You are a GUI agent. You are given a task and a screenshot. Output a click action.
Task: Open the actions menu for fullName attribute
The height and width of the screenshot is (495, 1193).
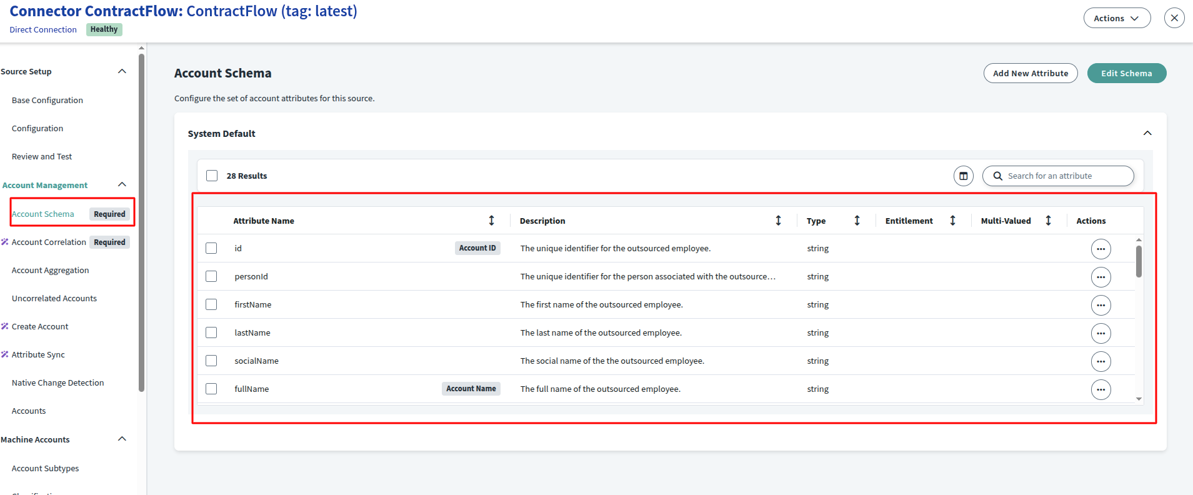[x=1101, y=389]
